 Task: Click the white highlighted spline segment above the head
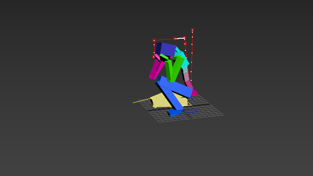(x=179, y=38)
